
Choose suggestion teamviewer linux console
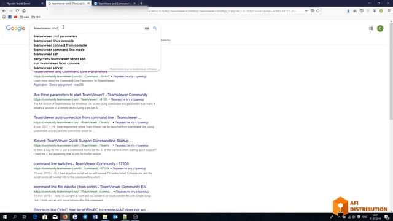pyautogui.click(x=53, y=41)
